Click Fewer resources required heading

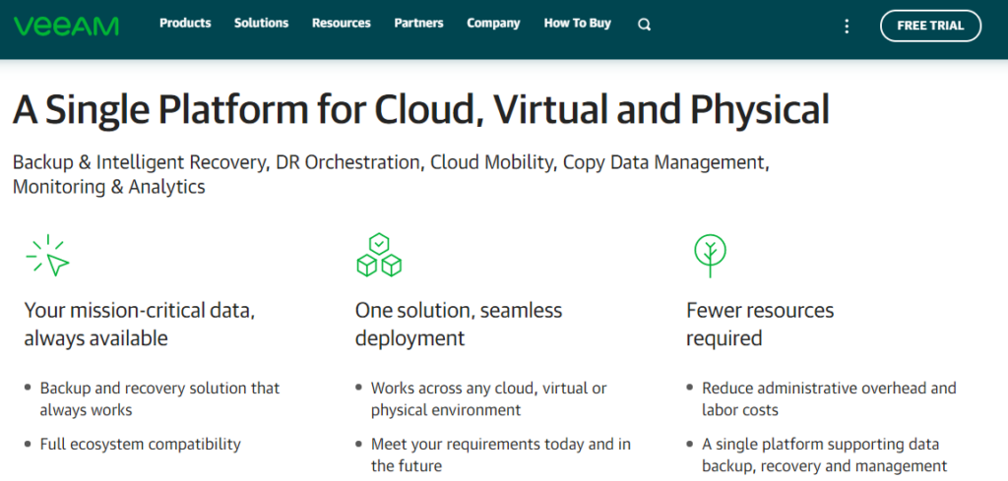tap(760, 325)
